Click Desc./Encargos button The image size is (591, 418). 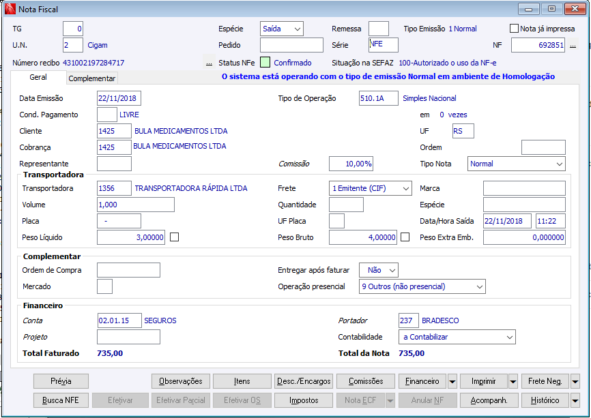point(304,381)
